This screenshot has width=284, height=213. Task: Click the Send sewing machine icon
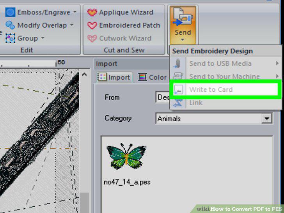pyautogui.click(x=183, y=17)
